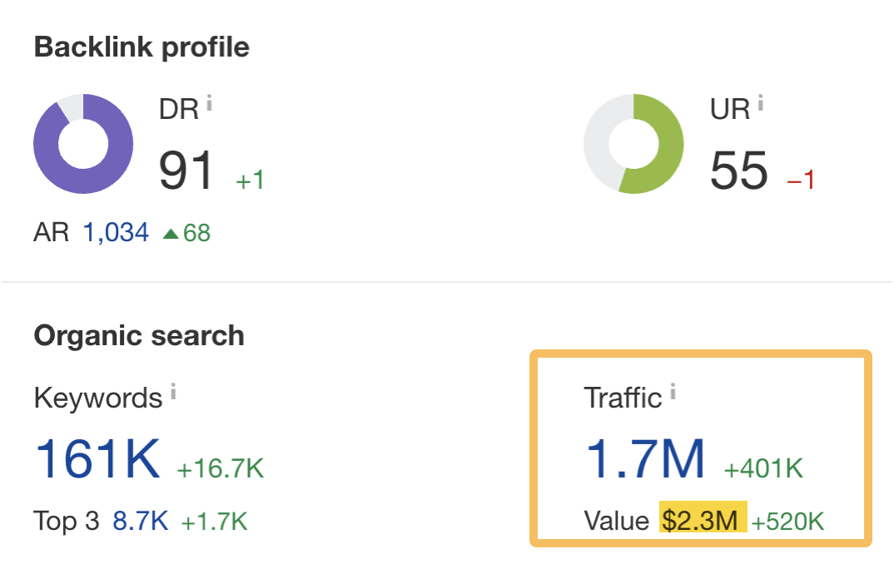Viewport: 894px width, 564px height.
Task: Click the +401K traffic change value
Action: [763, 466]
